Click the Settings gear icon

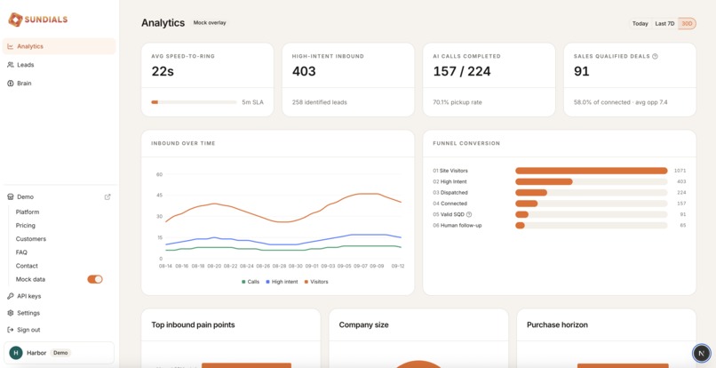click(11, 313)
